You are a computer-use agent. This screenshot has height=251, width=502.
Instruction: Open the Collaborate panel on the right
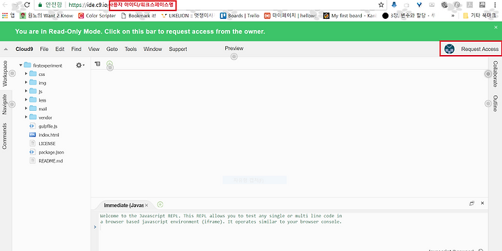click(495, 74)
